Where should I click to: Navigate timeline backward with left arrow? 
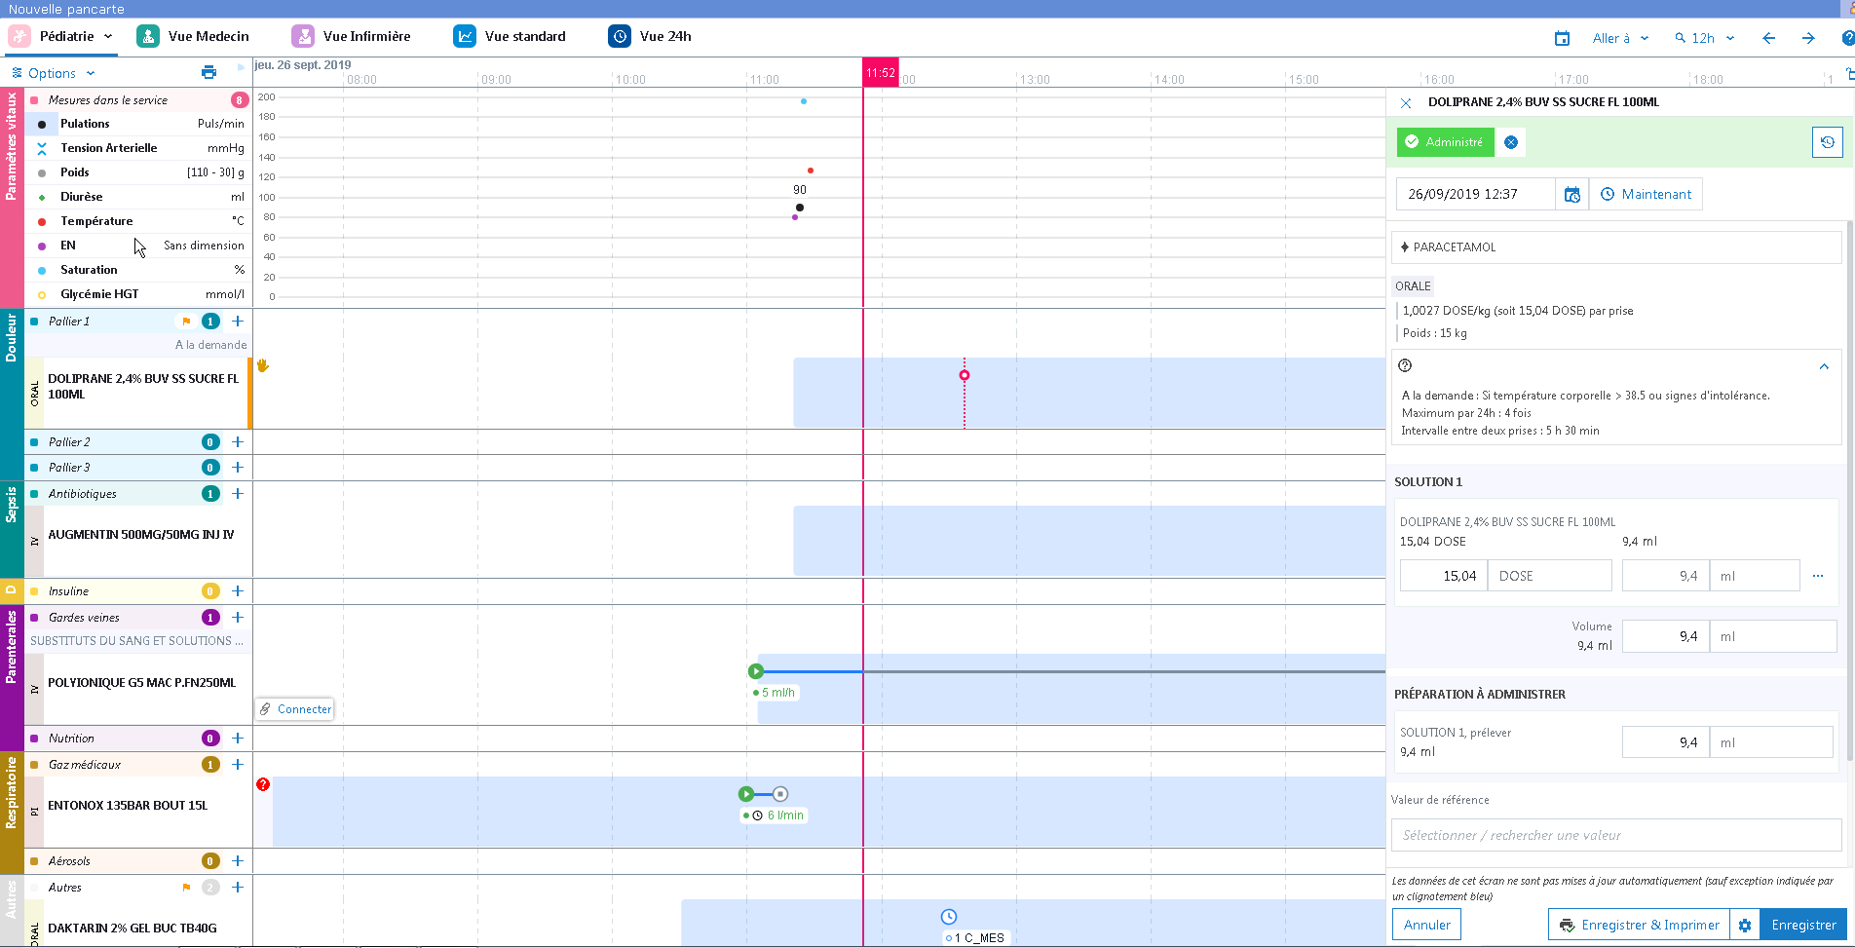pyautogui.click(x=1768, y=38)
